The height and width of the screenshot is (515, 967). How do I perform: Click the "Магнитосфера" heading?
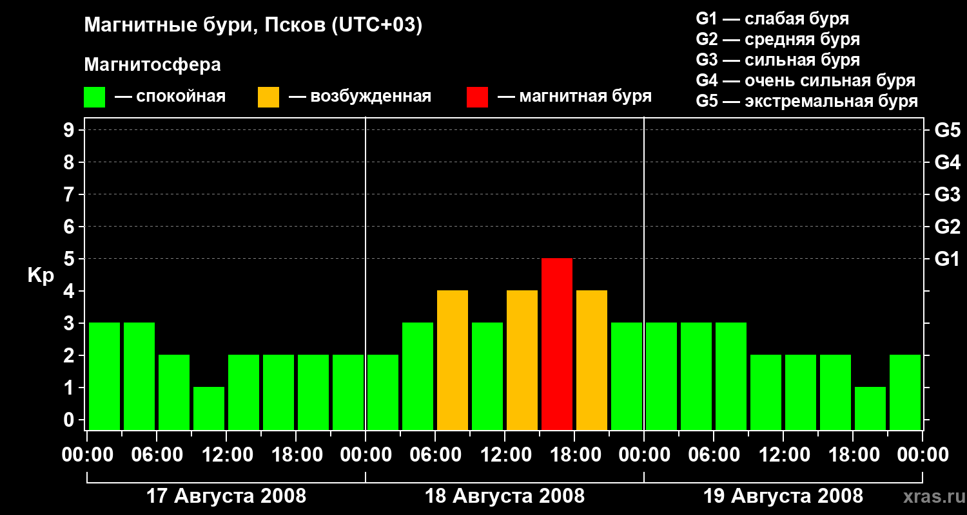(x=153, y=65)
